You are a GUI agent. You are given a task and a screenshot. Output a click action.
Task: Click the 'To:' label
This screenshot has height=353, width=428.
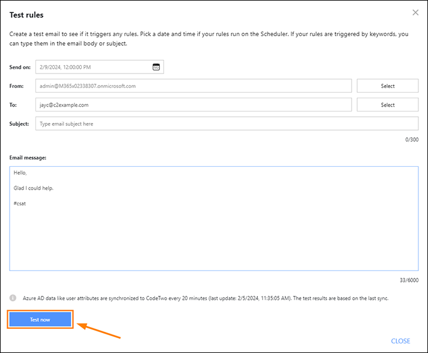point(13,105)
